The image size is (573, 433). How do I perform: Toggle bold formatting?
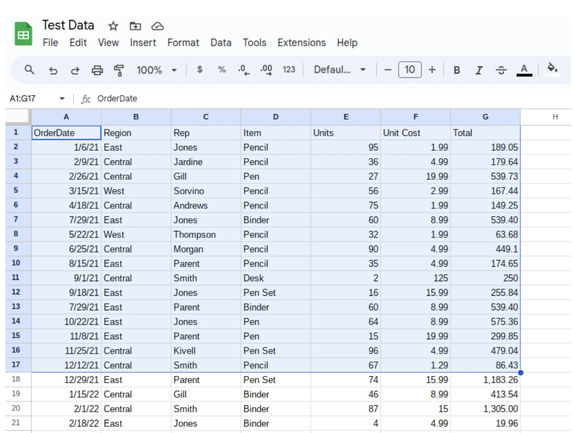pos(457,70)
